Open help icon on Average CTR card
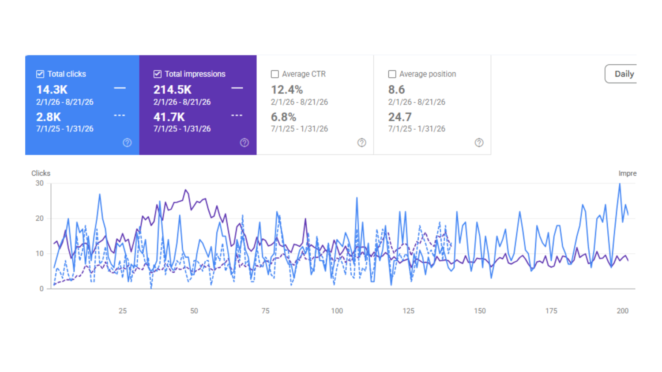 (362, 143)
